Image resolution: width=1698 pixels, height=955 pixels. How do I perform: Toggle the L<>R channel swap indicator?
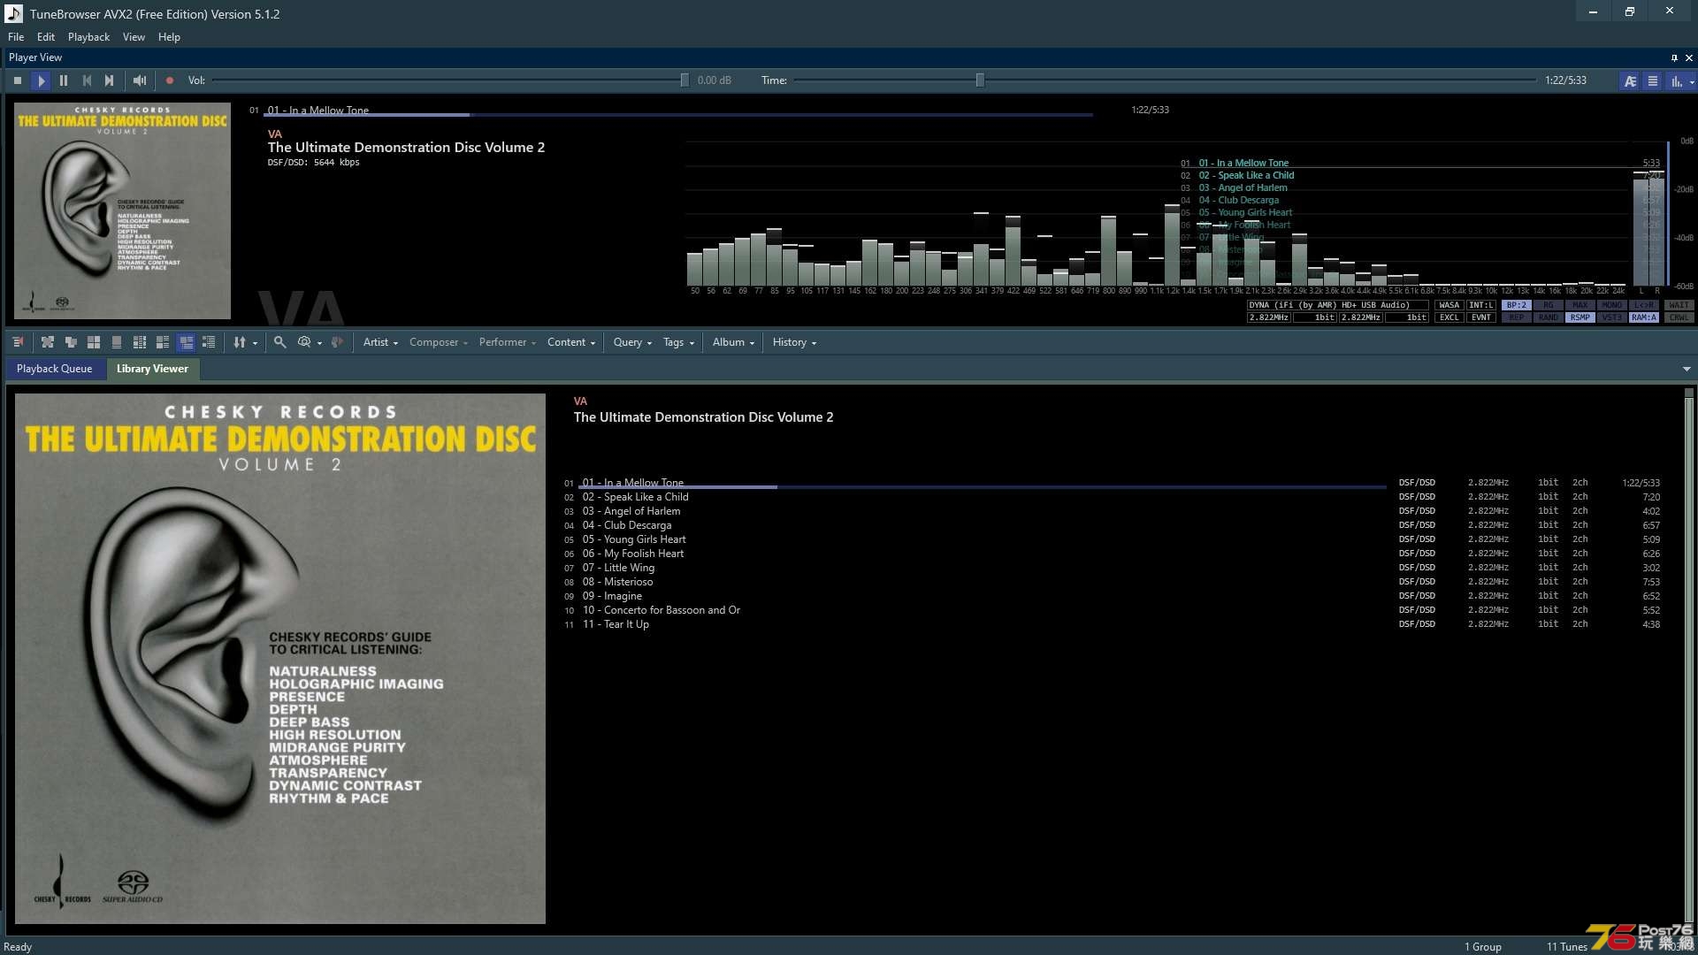1643,305
